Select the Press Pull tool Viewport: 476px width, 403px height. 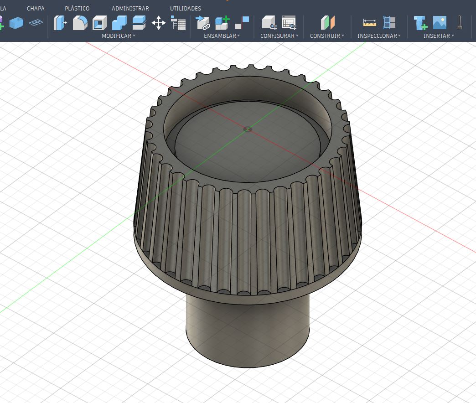(x=60, y=23)
